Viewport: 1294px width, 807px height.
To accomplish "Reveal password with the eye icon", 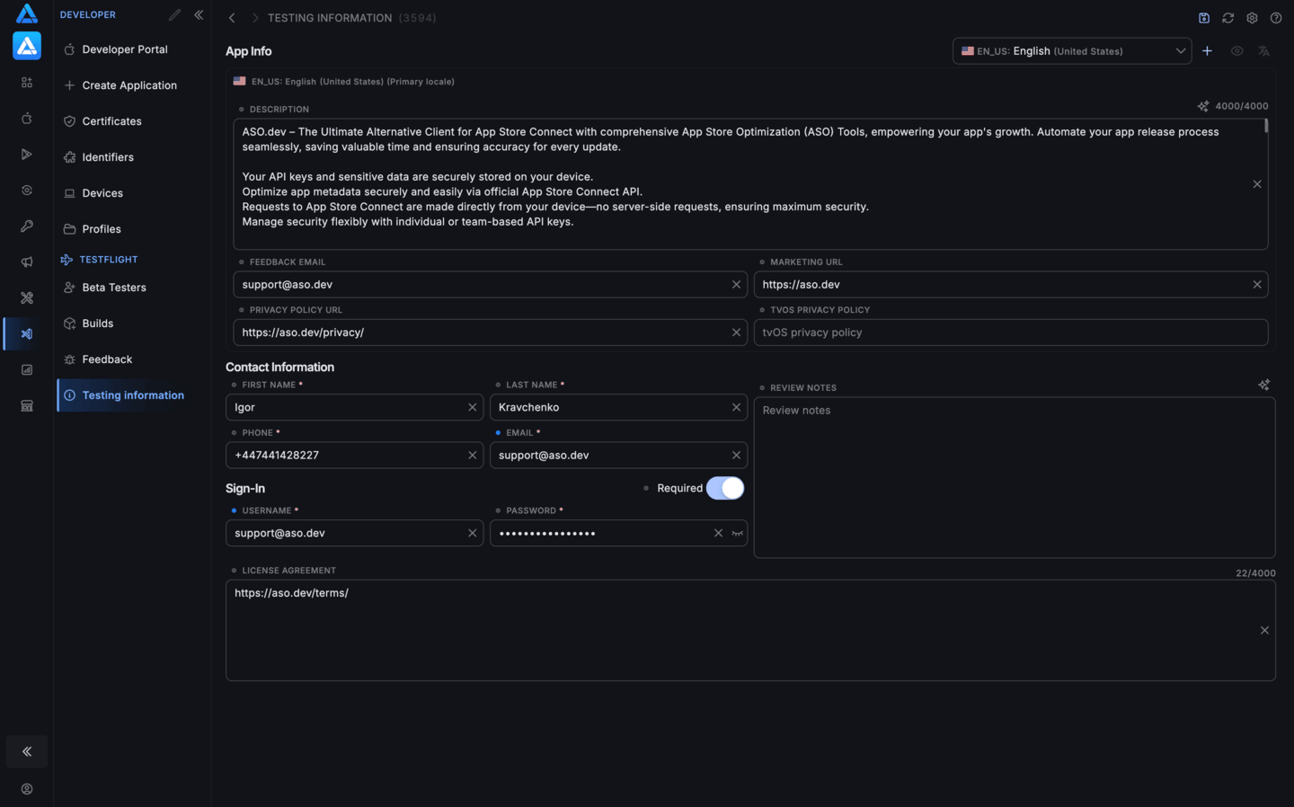I will pos(738,534).
